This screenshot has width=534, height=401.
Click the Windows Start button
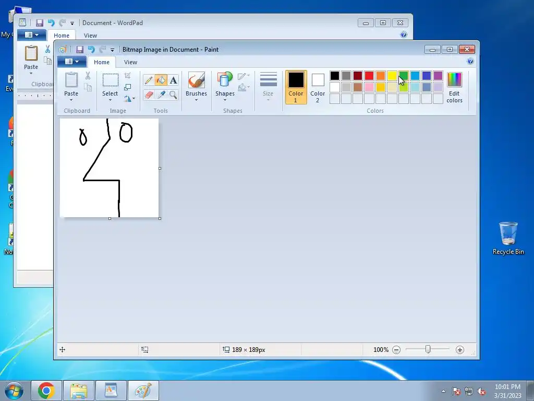(14, 391)
